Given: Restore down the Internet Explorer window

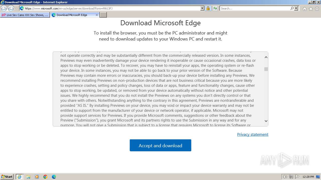Looking at the screenshot, I should tap(314, 2).
